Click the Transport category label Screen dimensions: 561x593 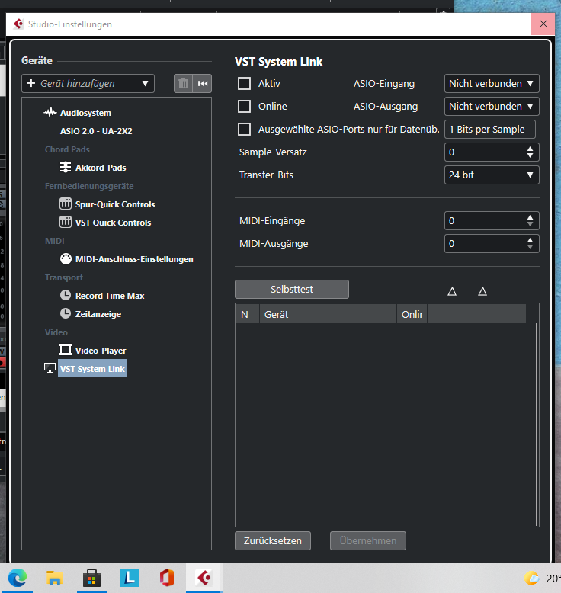point(64,277)
